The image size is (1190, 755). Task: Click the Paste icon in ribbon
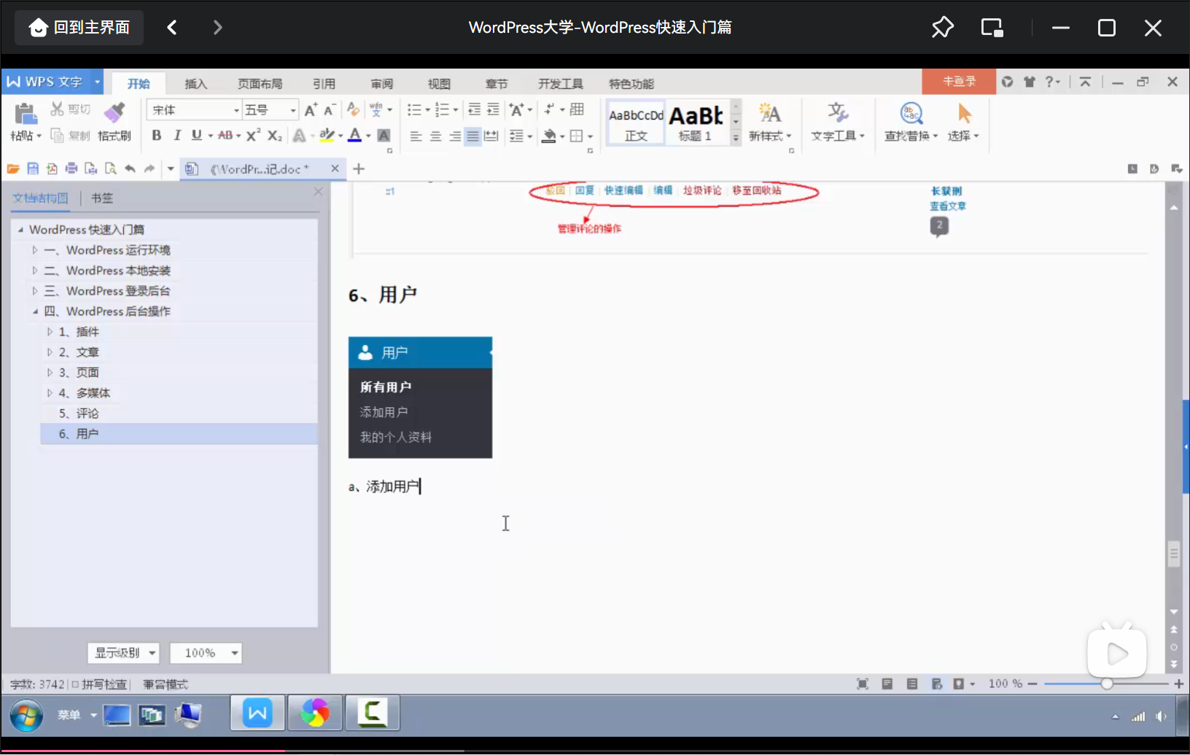[x=25, y=114]
